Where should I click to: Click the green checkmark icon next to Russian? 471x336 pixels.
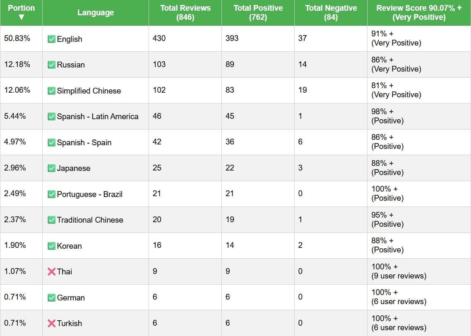coord(51,65)
